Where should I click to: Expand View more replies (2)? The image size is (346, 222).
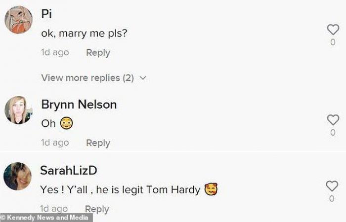(x=94, y=78)
